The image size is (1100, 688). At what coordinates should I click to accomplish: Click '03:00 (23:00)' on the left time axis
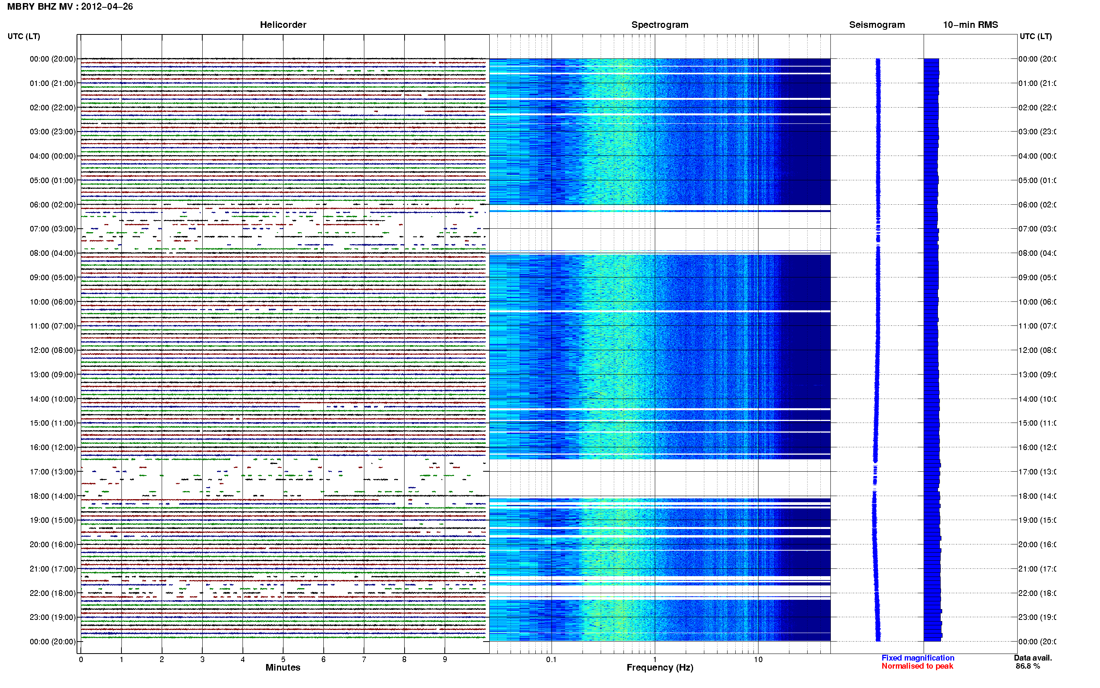[53, 132]
